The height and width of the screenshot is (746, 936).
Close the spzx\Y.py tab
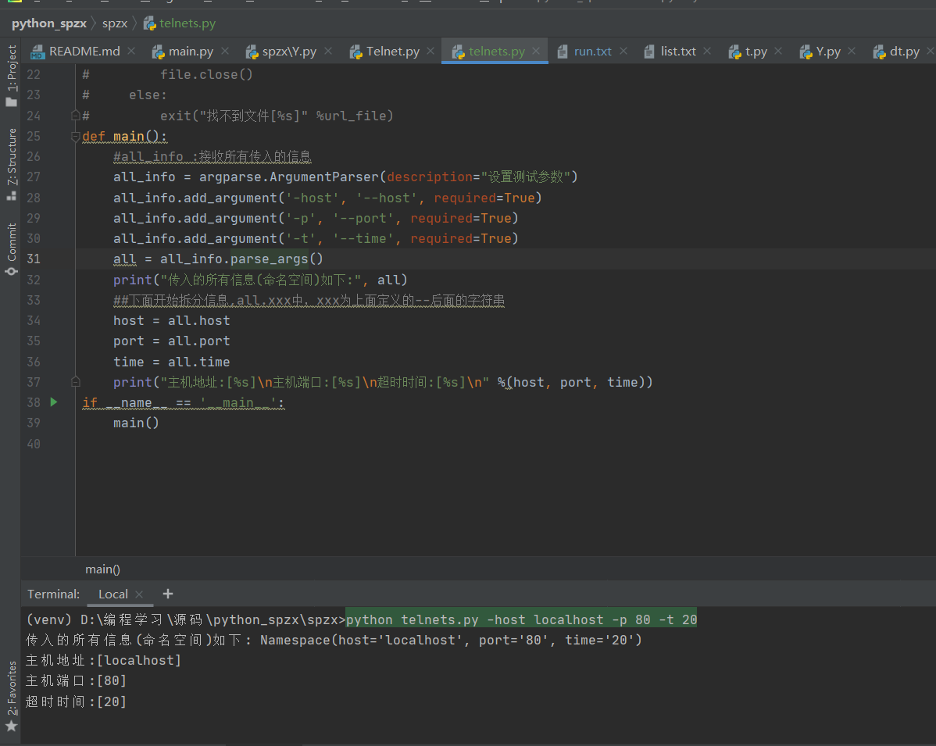328,52
